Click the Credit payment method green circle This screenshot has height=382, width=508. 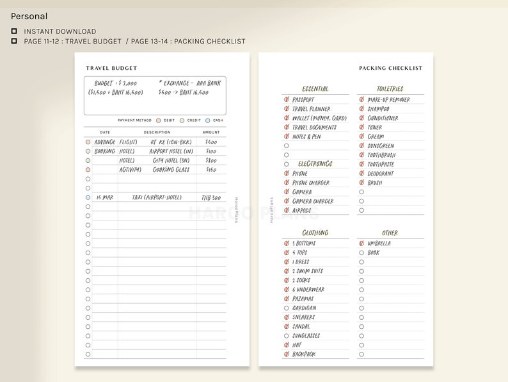(x=182, y=120)
